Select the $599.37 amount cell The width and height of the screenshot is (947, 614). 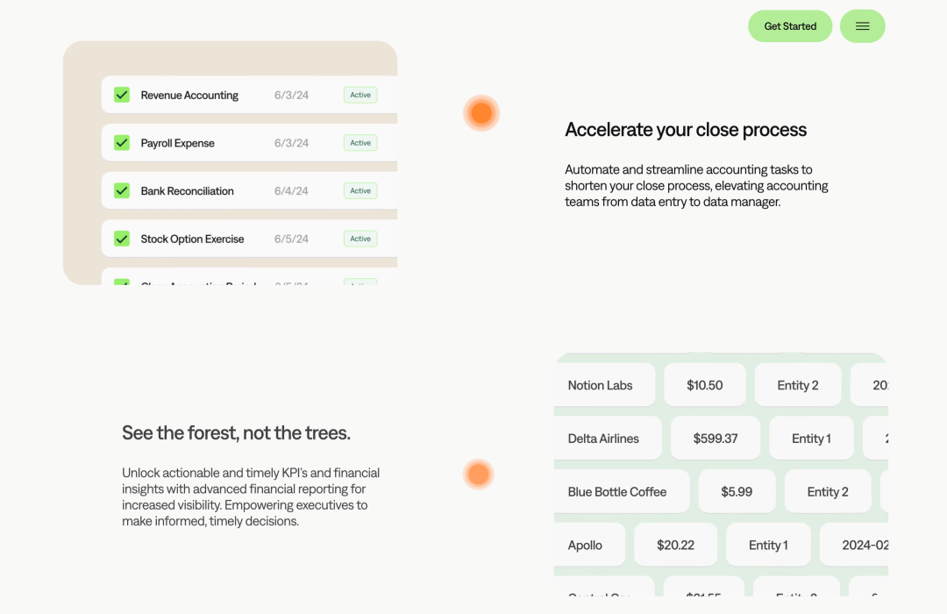(x=716, y=439)
